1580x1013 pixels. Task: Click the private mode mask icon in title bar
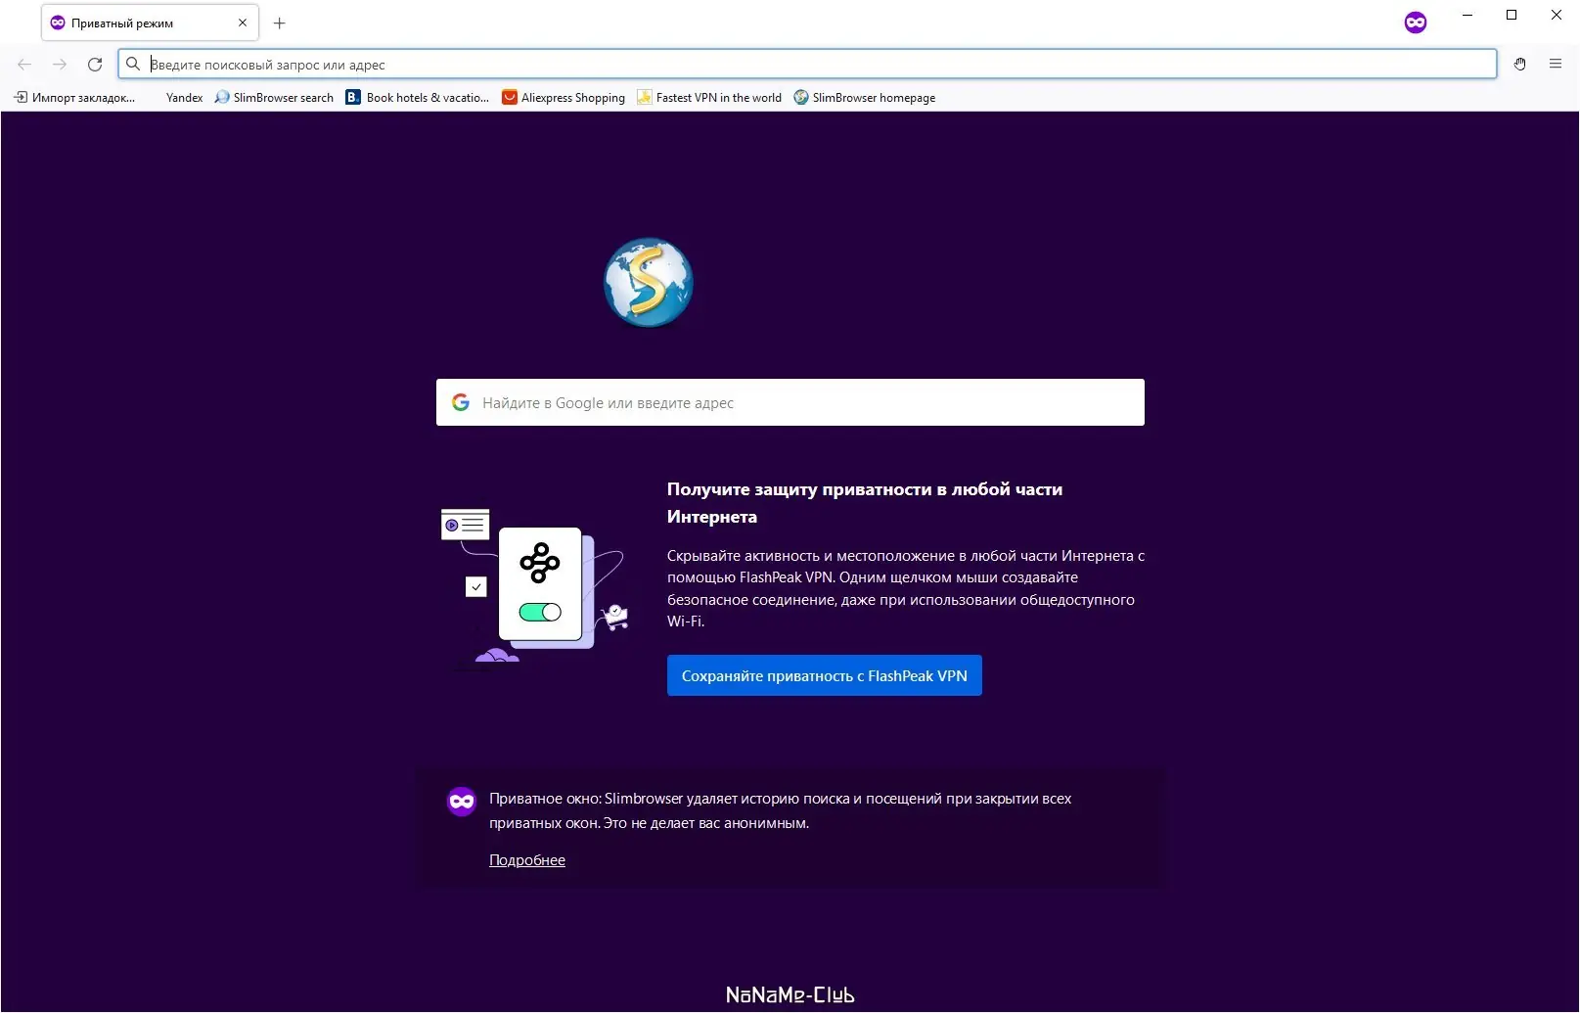tap(1416, 23)
